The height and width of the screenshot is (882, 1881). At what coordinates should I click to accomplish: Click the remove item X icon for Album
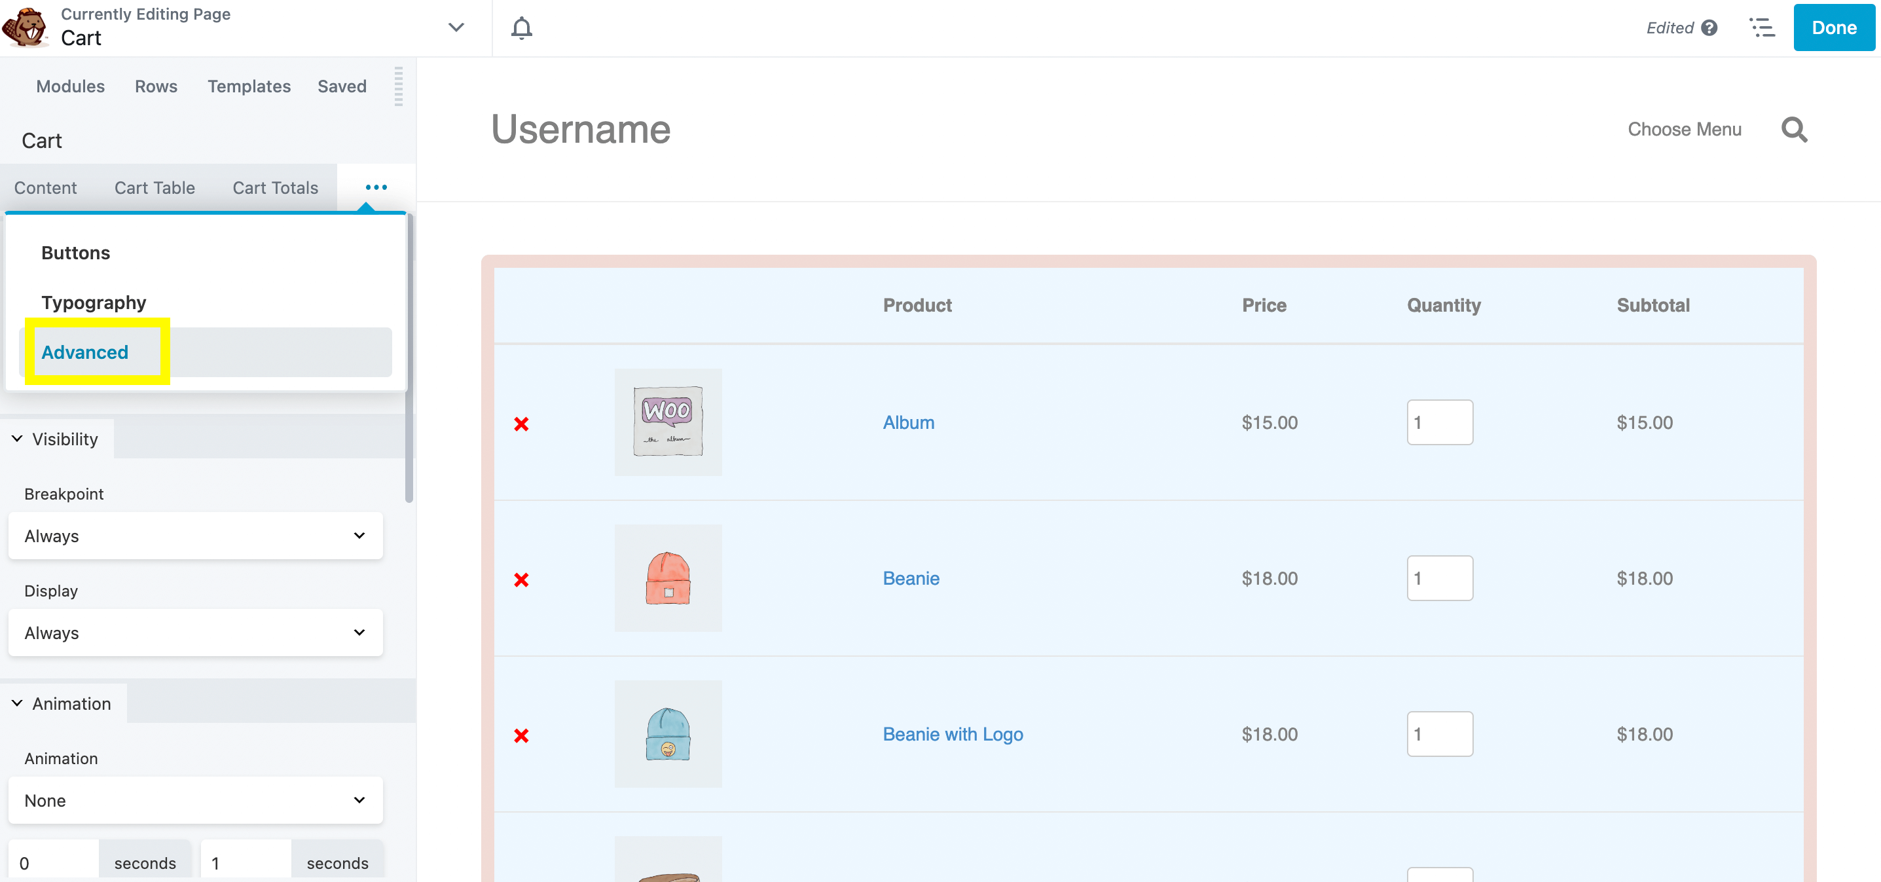[522, 424]
